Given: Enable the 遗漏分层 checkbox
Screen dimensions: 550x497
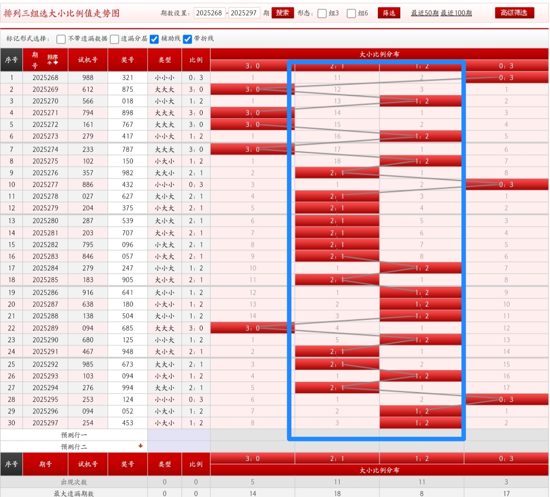Looking at the screenshot, I should pyautogui.click(x=115, y=39).
